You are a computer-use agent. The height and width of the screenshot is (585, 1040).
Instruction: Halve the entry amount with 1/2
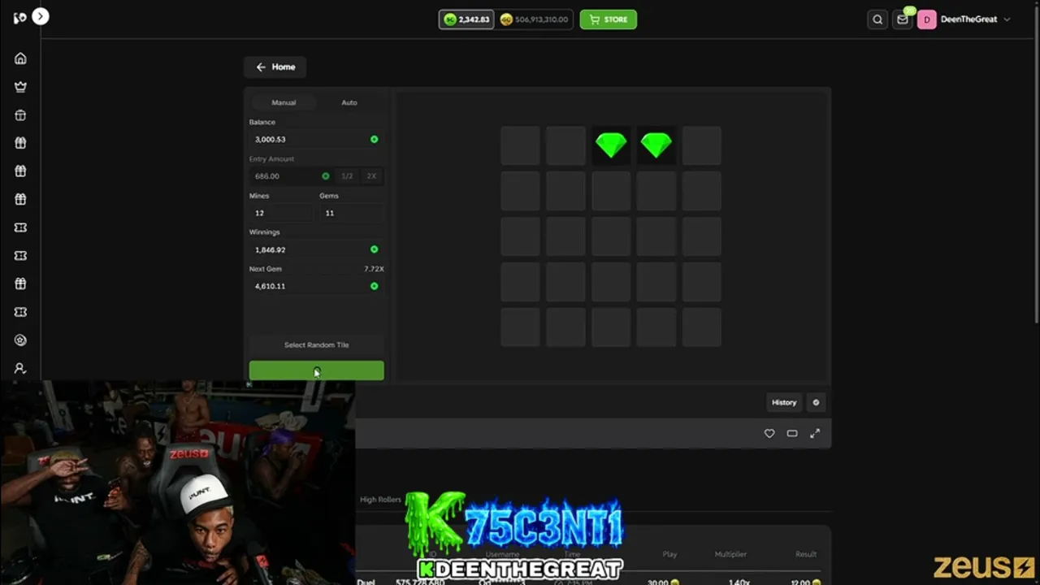pyautogui.click(x=348, y=175)
